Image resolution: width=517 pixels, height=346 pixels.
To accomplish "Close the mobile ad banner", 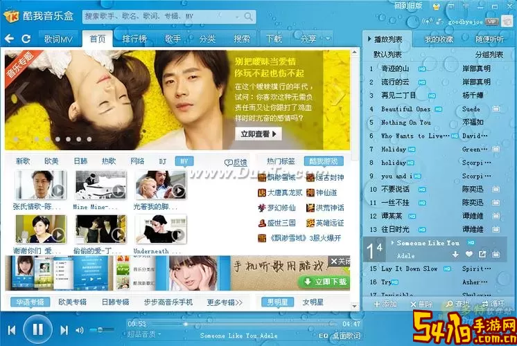I will (340, 262).
